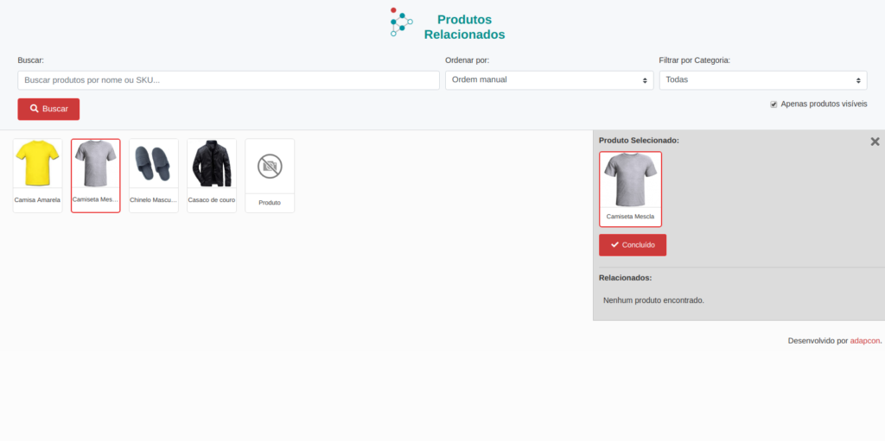Click the selected Camiseta Mescla panel thumbnail
Viewport: 885px width, 441px height.
point(630,189)
